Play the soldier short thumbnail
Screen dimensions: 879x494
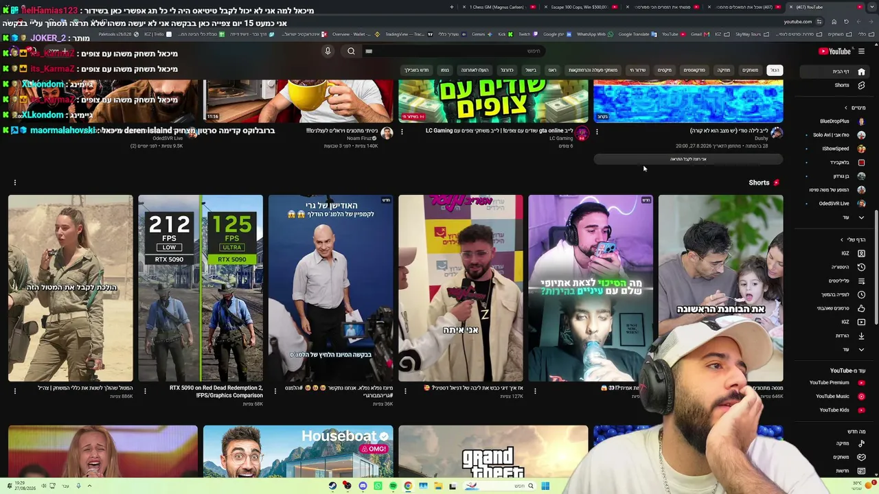pyautogui.click(x=70, y=288)
